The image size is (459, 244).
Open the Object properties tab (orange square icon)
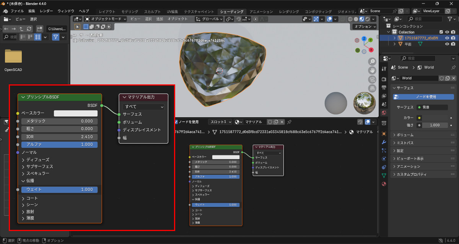pyautogui.click(x=384, y=134)
